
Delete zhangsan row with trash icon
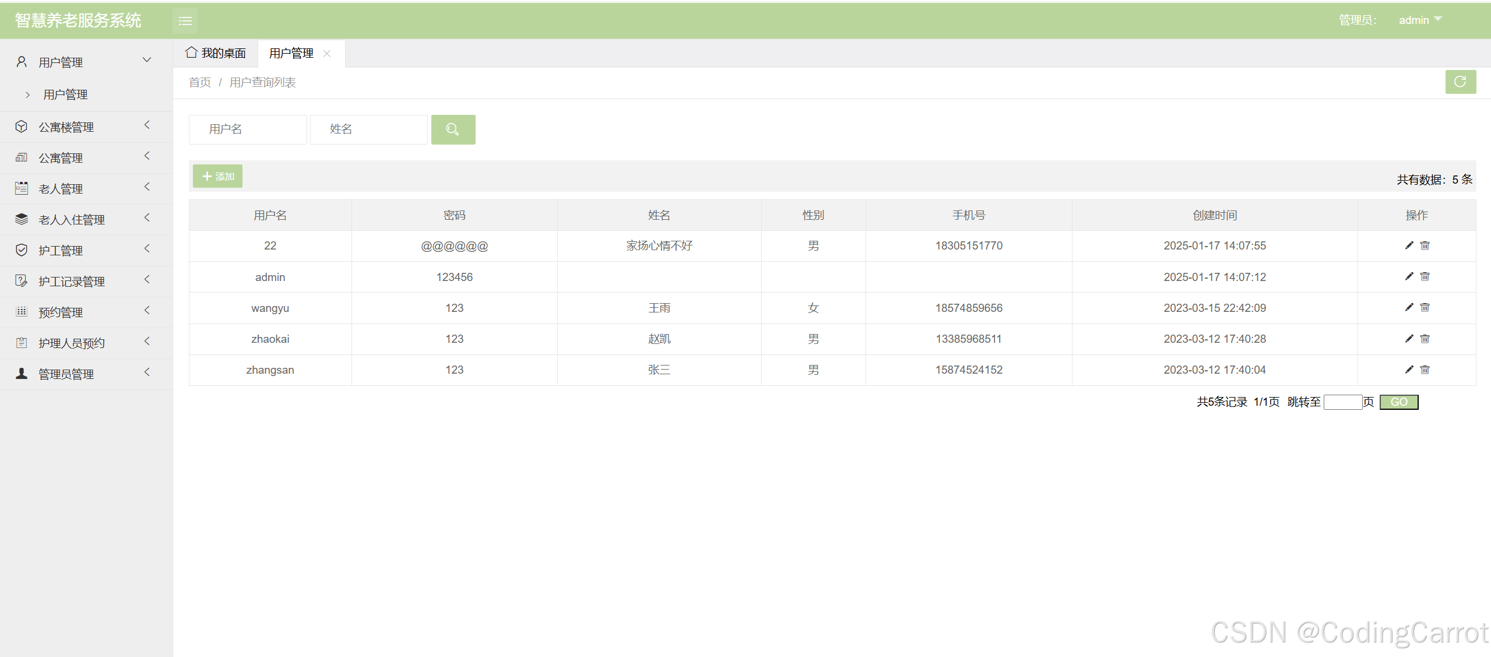coord(1425,370)
